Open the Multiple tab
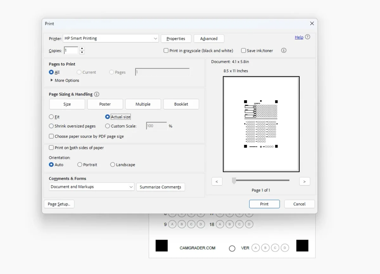This screenshot has width=380, height=274. (x=143, y=104)
